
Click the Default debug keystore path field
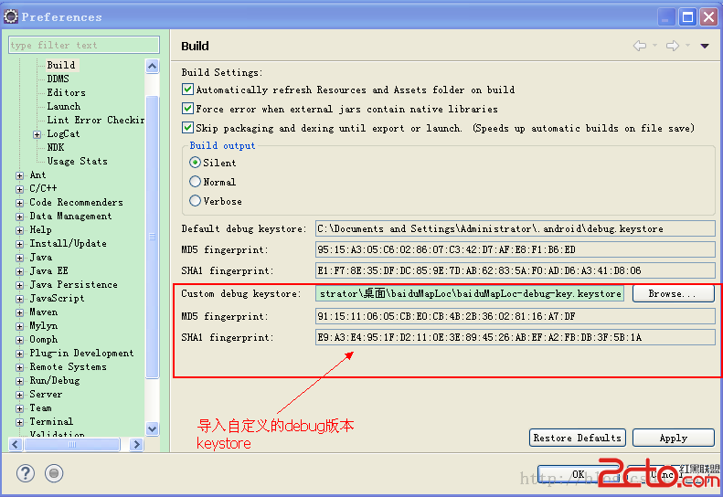[x=515, y=228]
